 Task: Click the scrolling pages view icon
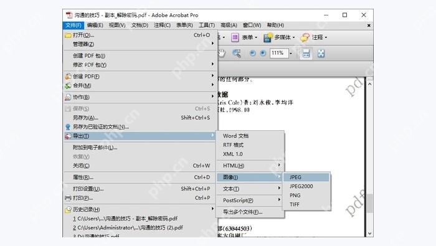[306, 54]
